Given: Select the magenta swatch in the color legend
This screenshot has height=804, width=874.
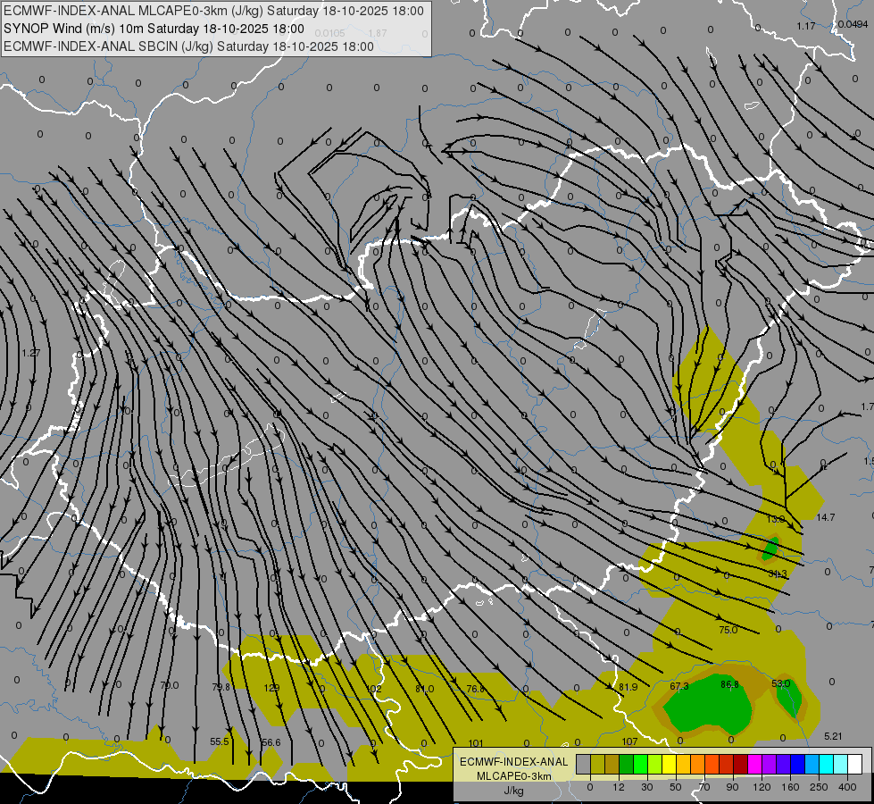Looking at the screenshot, I should coord(754,765).
